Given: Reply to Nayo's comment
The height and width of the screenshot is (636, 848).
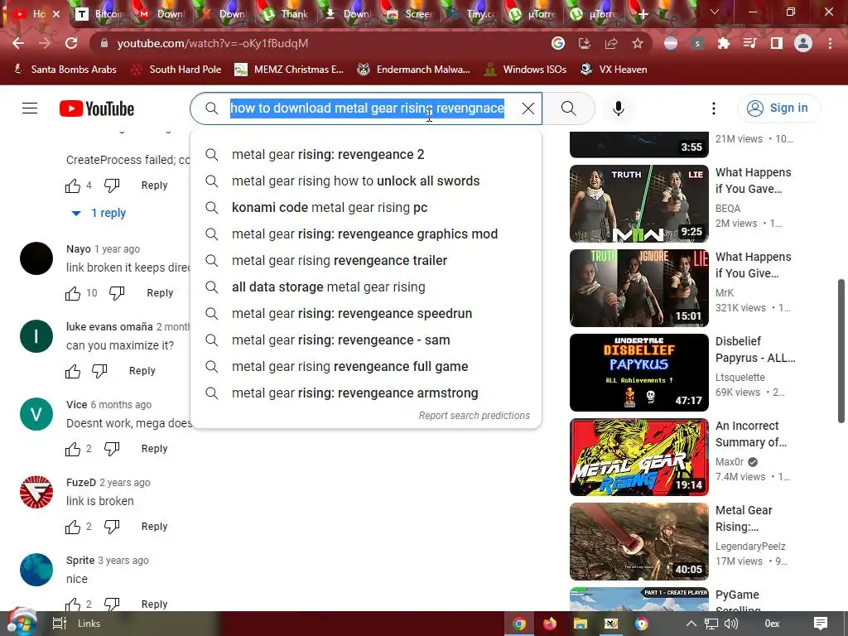Looking at the screenshot, I should [x=160, y=293].
